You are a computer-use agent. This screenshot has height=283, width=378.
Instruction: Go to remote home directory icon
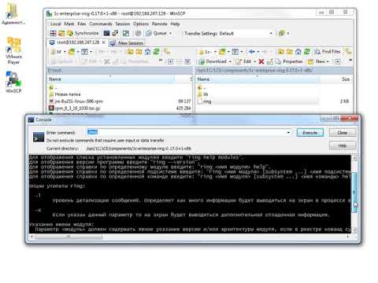click(298, 52)
